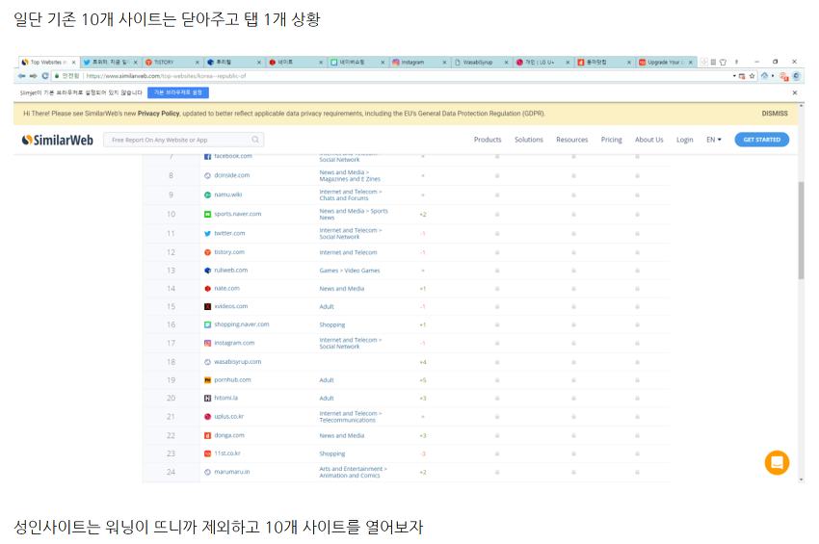
Task: Open the Pricing menu item
Action: (x=611, y=140)
